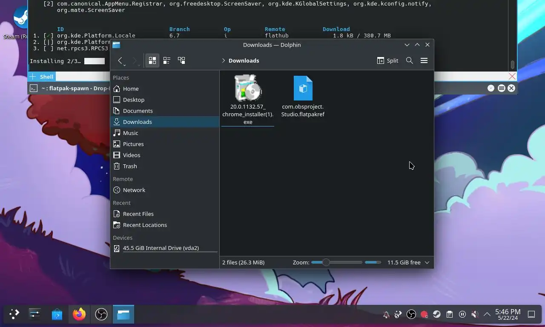Image resolution: width=545 pixels, height=327 pixels.
Task: Go forward in Dolphin navigation
Action: (135, 60)
